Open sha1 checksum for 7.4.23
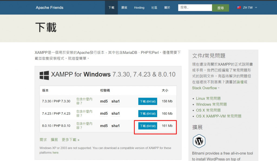Image resolution: width=277 pixels, height=161 pixels. pos(116,113)
